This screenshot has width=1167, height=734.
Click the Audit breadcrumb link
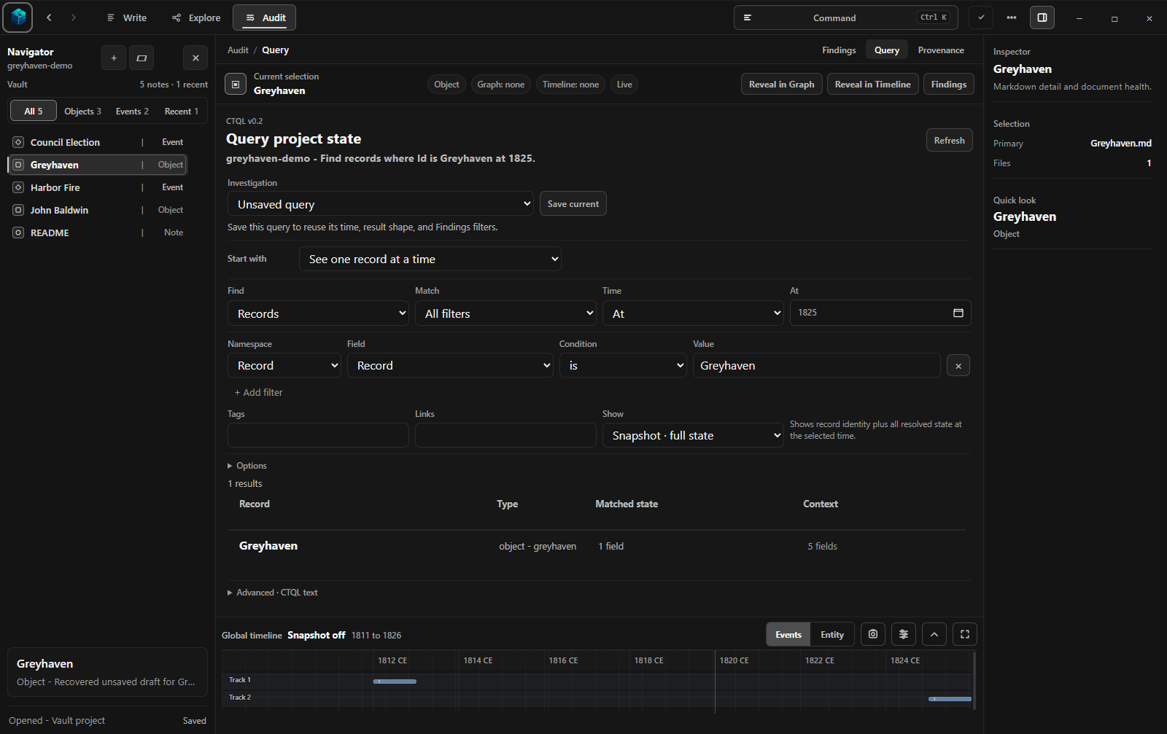point(238,50)
